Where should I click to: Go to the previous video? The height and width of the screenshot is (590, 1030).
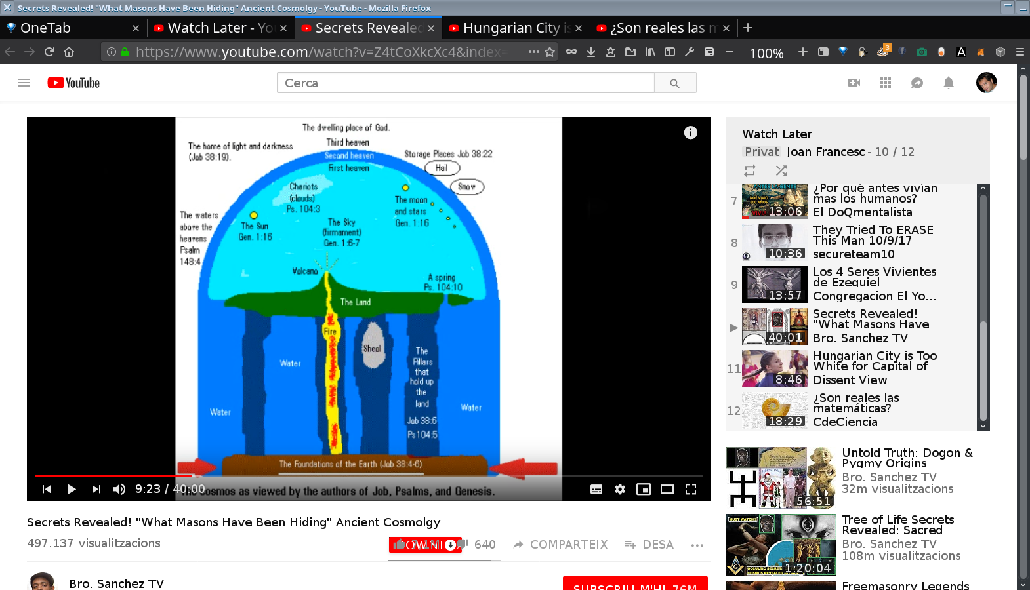(x=47, y=489)
